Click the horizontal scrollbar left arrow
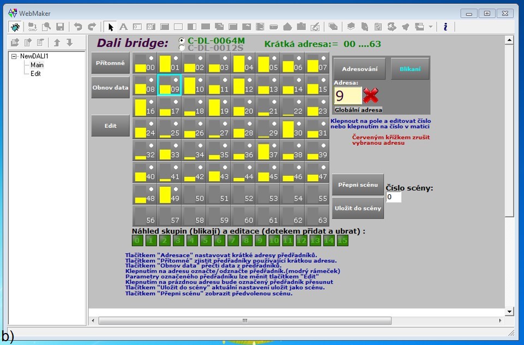 93,321
